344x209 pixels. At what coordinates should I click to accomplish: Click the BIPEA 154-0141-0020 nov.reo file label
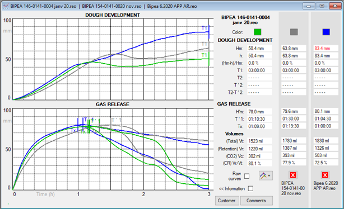pyautogui.click(x=293, y=188)
